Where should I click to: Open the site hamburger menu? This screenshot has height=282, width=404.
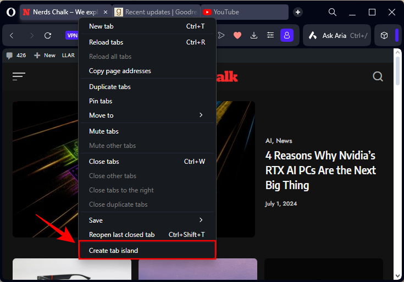(x=19, y=76)
